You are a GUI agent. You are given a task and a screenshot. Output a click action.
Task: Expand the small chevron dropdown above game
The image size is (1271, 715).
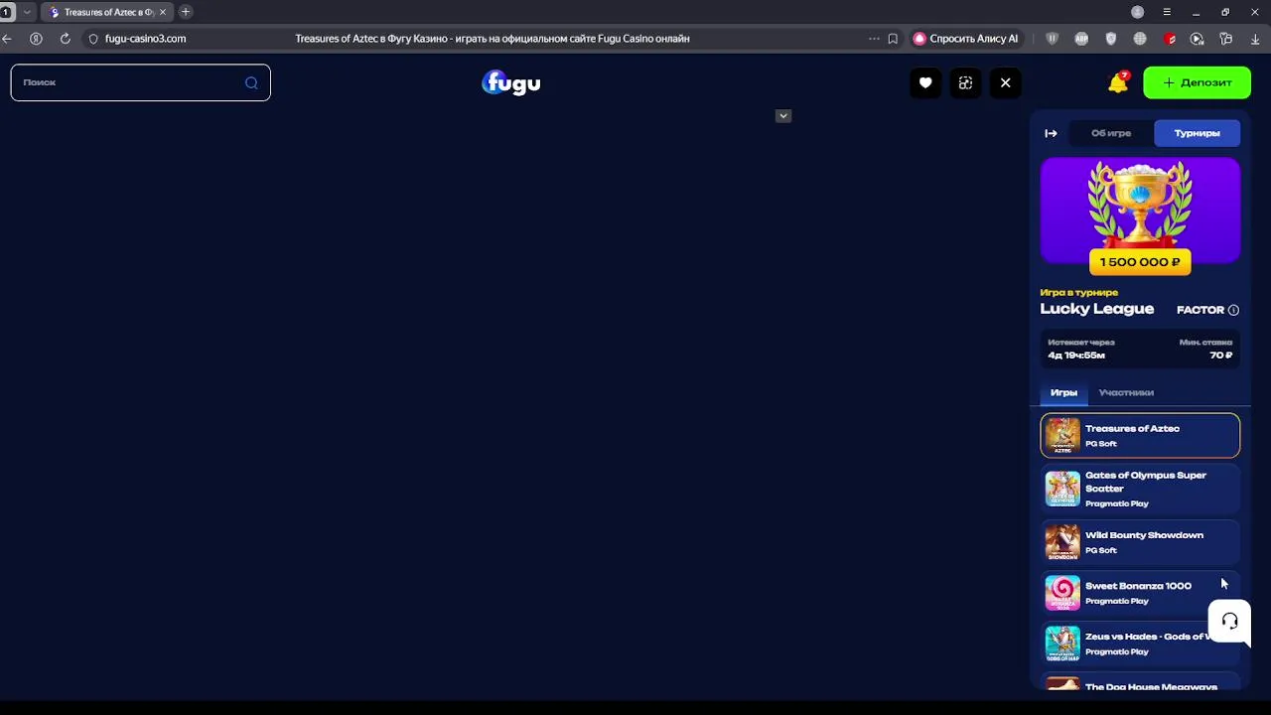pyautogui.click(x=783, y=116)
